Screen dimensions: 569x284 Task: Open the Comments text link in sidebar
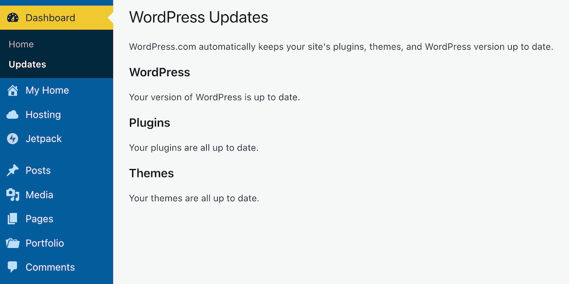[50, 267]
